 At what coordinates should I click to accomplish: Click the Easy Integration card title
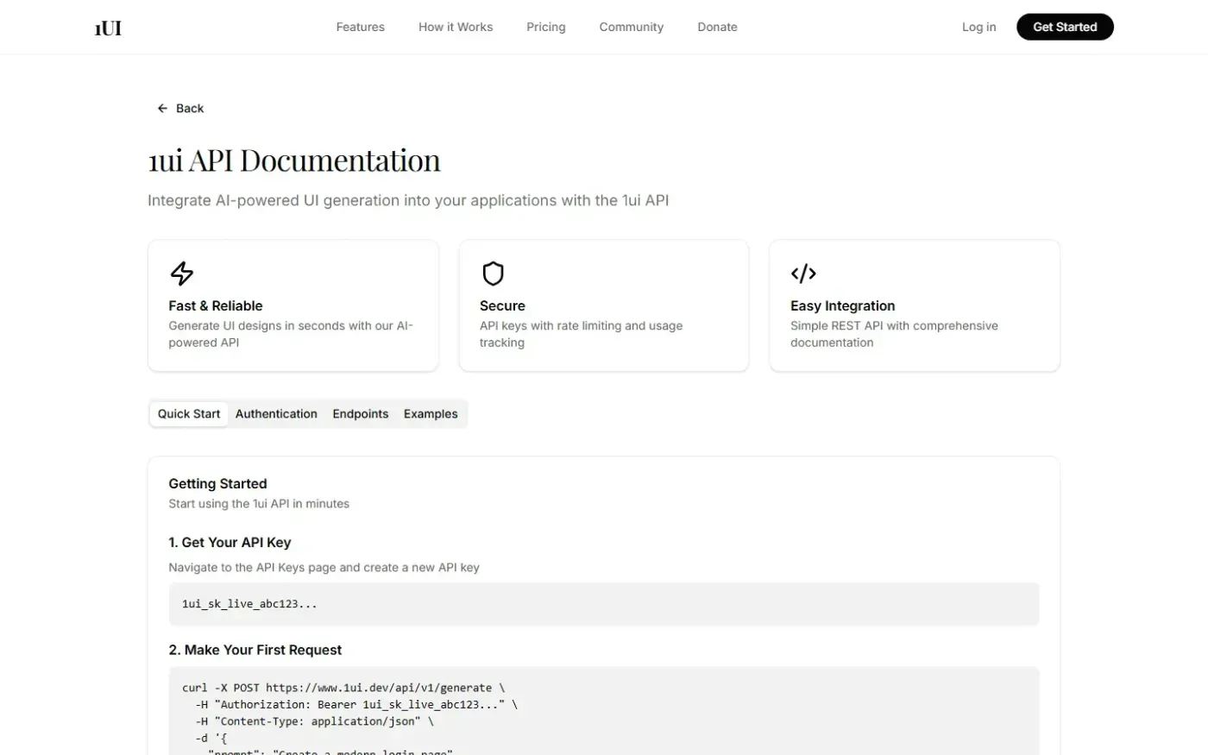(842, 305)
